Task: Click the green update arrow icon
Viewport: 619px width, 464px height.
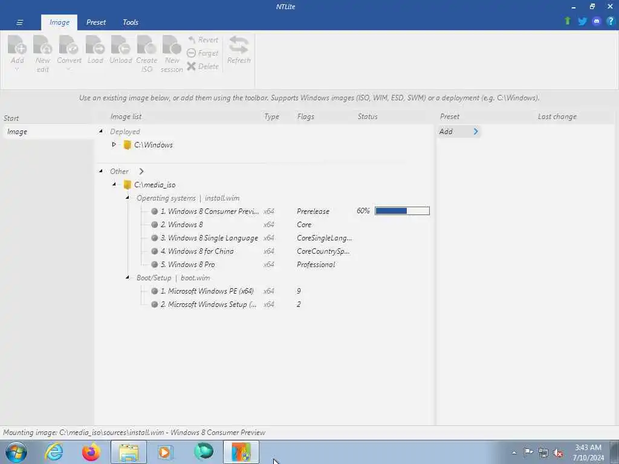Action: pyautogui.click(x=568, y=21)
